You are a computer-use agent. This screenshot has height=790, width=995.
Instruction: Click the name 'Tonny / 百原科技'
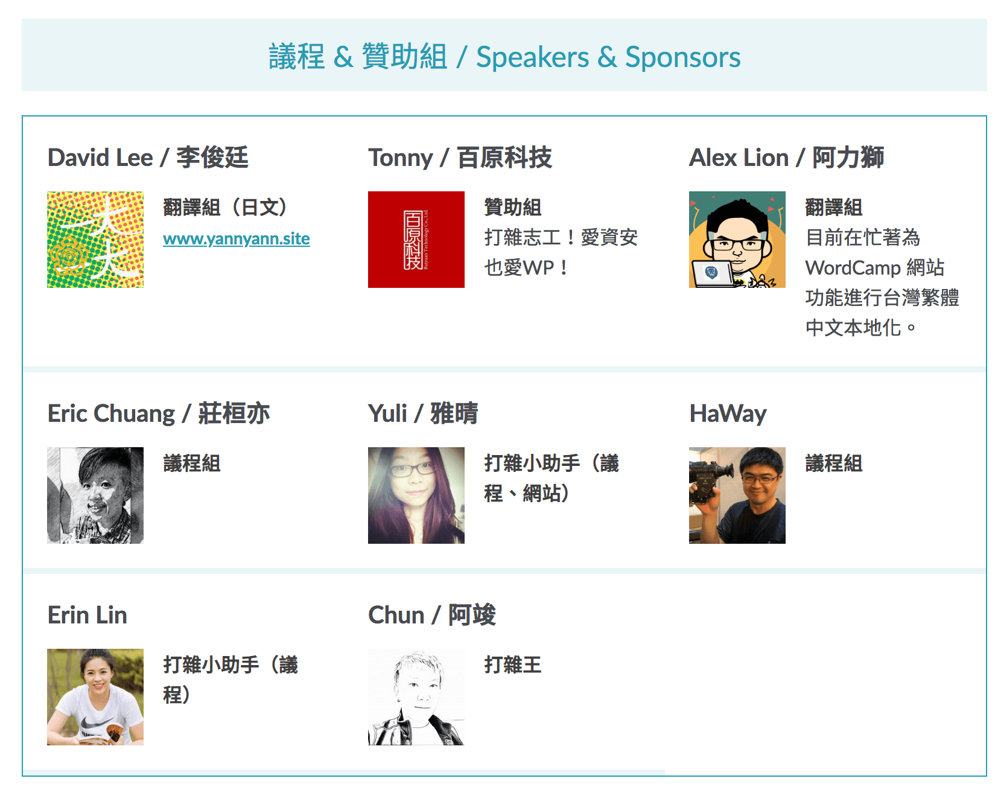tap(460, 158)
